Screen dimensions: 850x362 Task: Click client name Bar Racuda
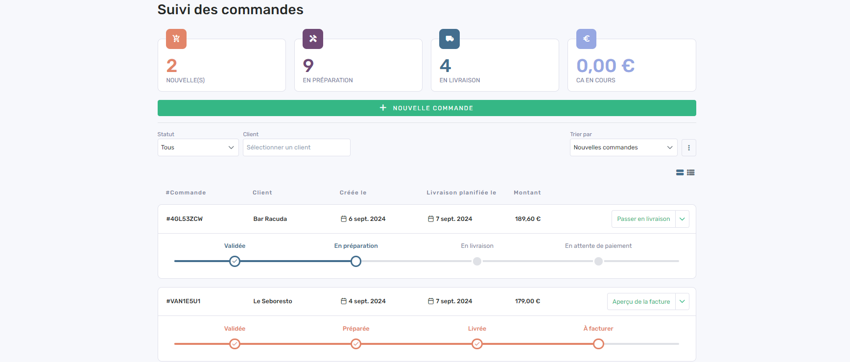(x=270, y=219)
